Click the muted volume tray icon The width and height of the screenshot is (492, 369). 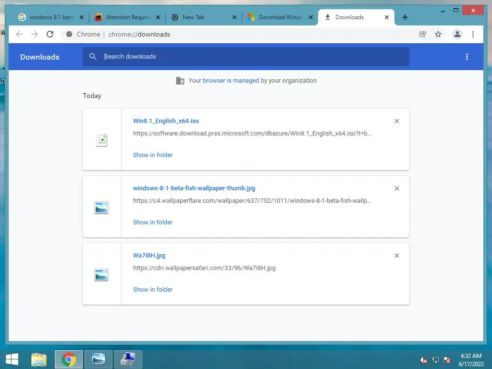pyautogui.click(x=424, y=360)
